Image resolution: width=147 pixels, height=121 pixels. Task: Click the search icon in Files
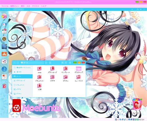[x=50, y=63]
